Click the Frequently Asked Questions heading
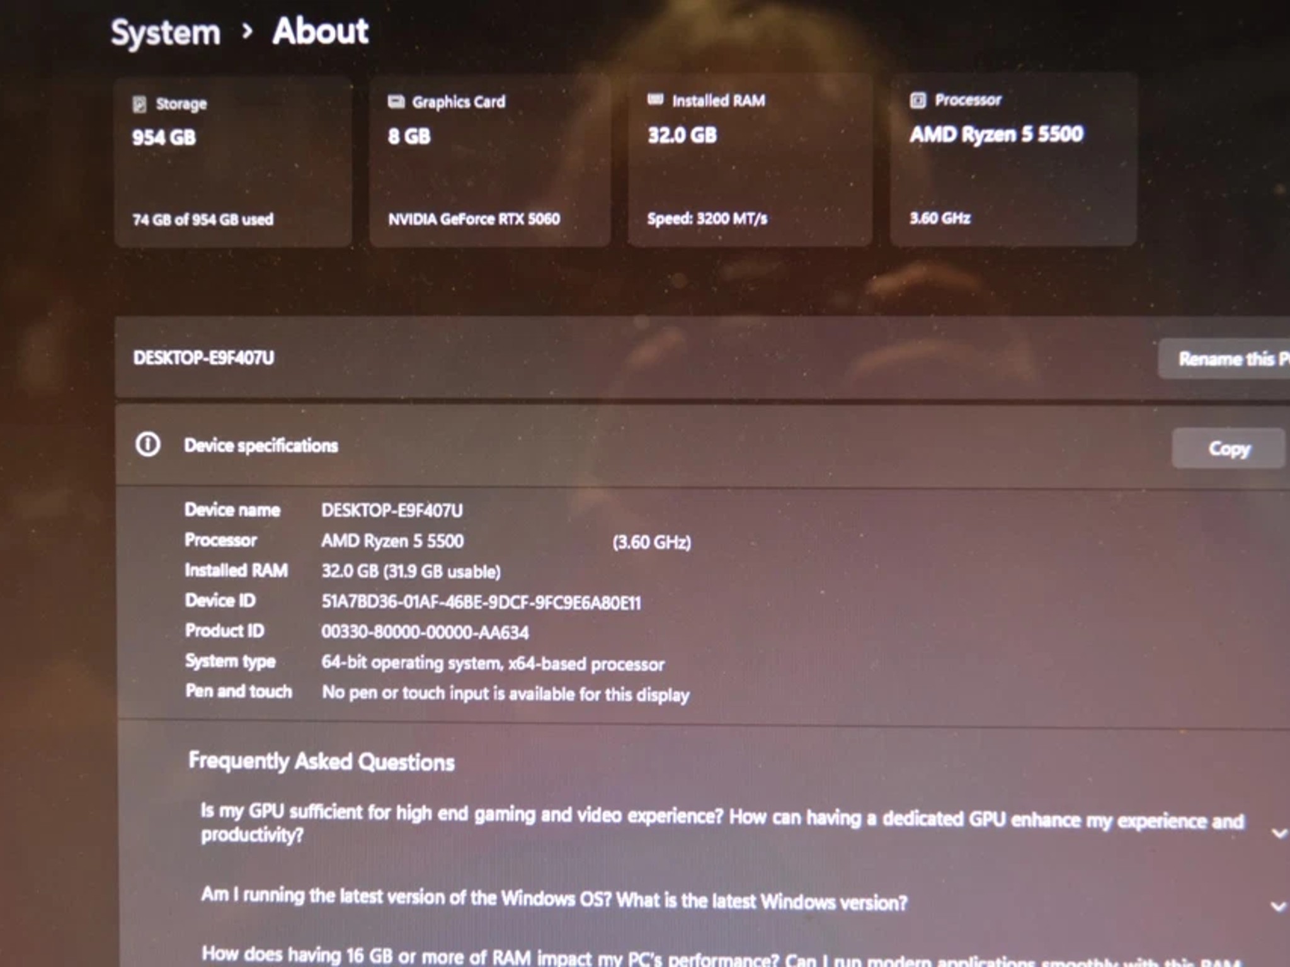Image resolution: width=1290 pixels, height=967 pixels. click(321, 761)
